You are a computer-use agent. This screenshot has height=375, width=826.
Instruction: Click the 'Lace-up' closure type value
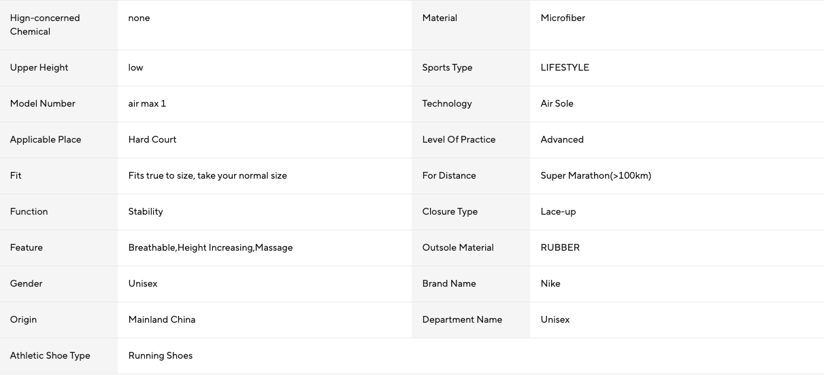tap(559, 212)
